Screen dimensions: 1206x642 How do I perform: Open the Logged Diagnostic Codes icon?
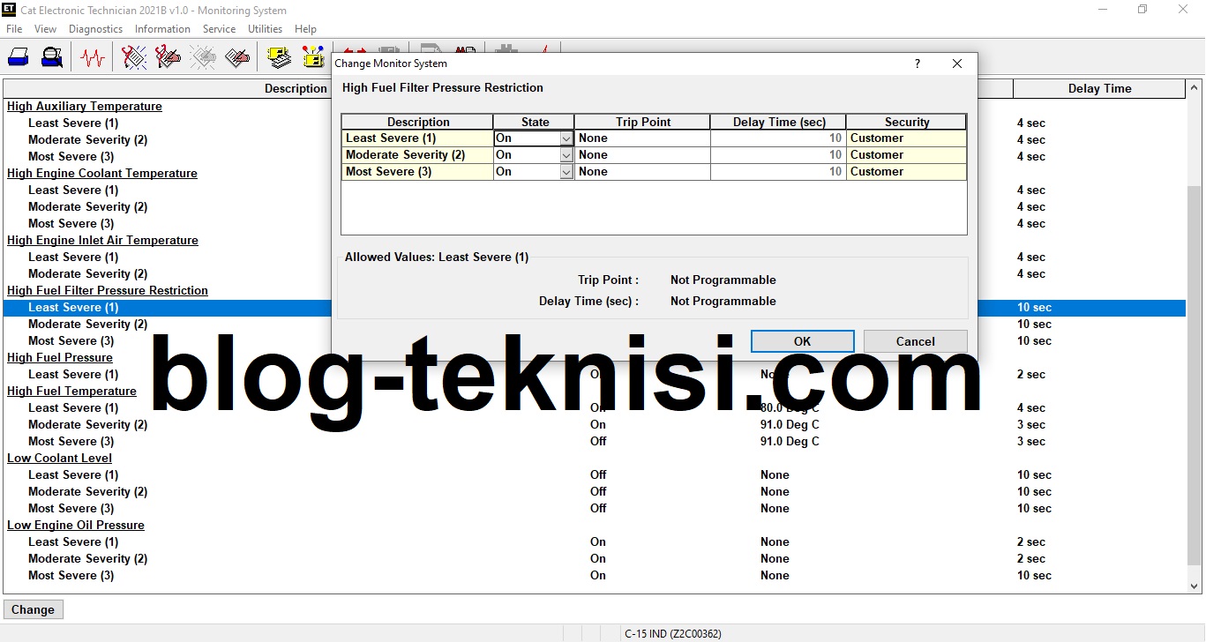(168, 56)
